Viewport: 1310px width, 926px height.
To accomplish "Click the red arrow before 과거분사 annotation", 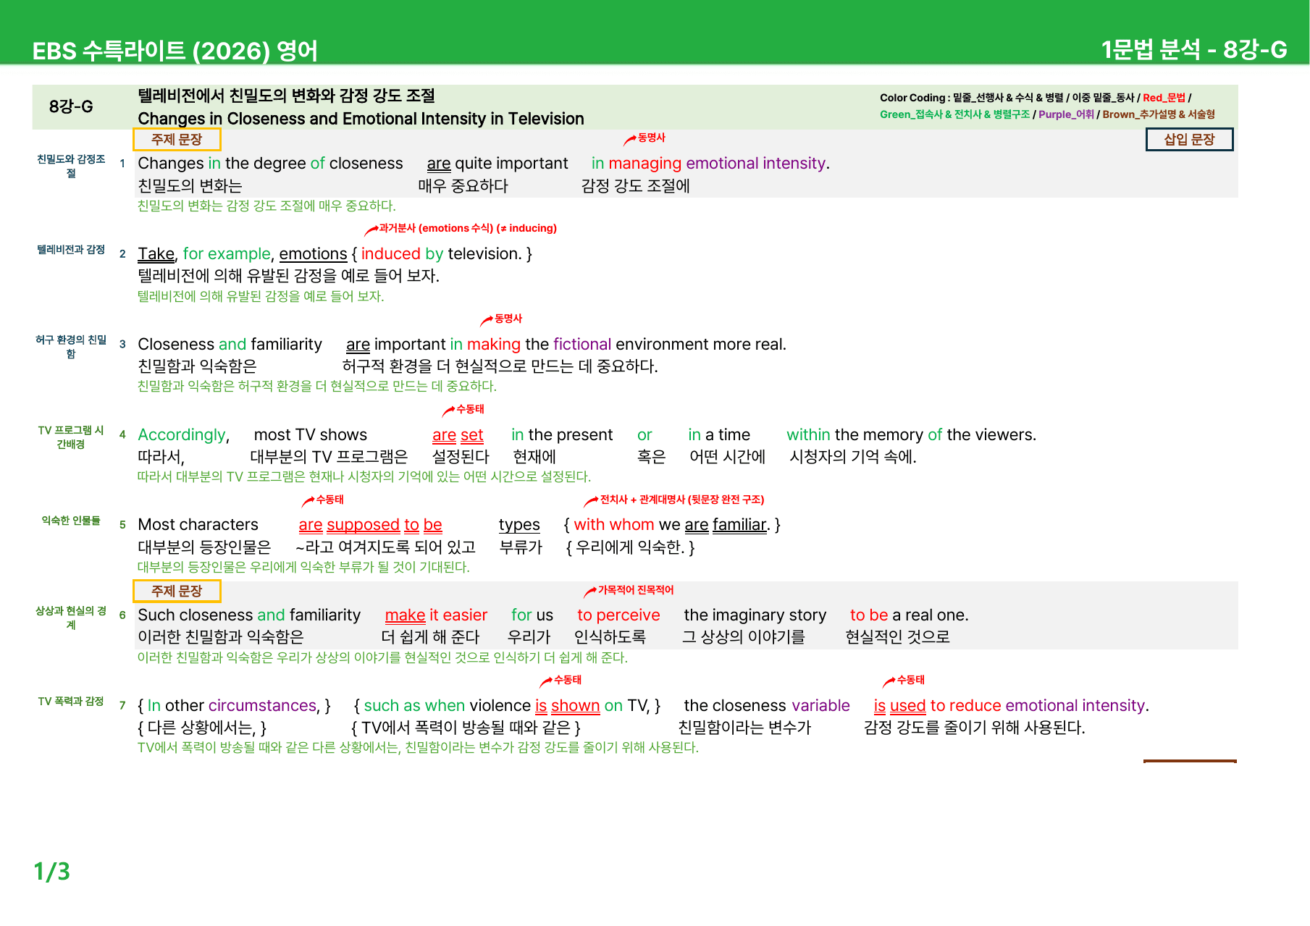I will coord(371,230).
